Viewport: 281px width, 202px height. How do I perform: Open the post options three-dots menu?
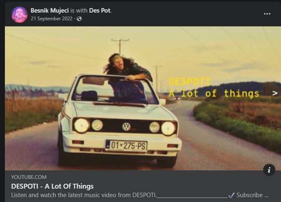pos(267,14)
